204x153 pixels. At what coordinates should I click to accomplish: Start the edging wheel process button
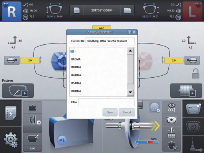186,91
